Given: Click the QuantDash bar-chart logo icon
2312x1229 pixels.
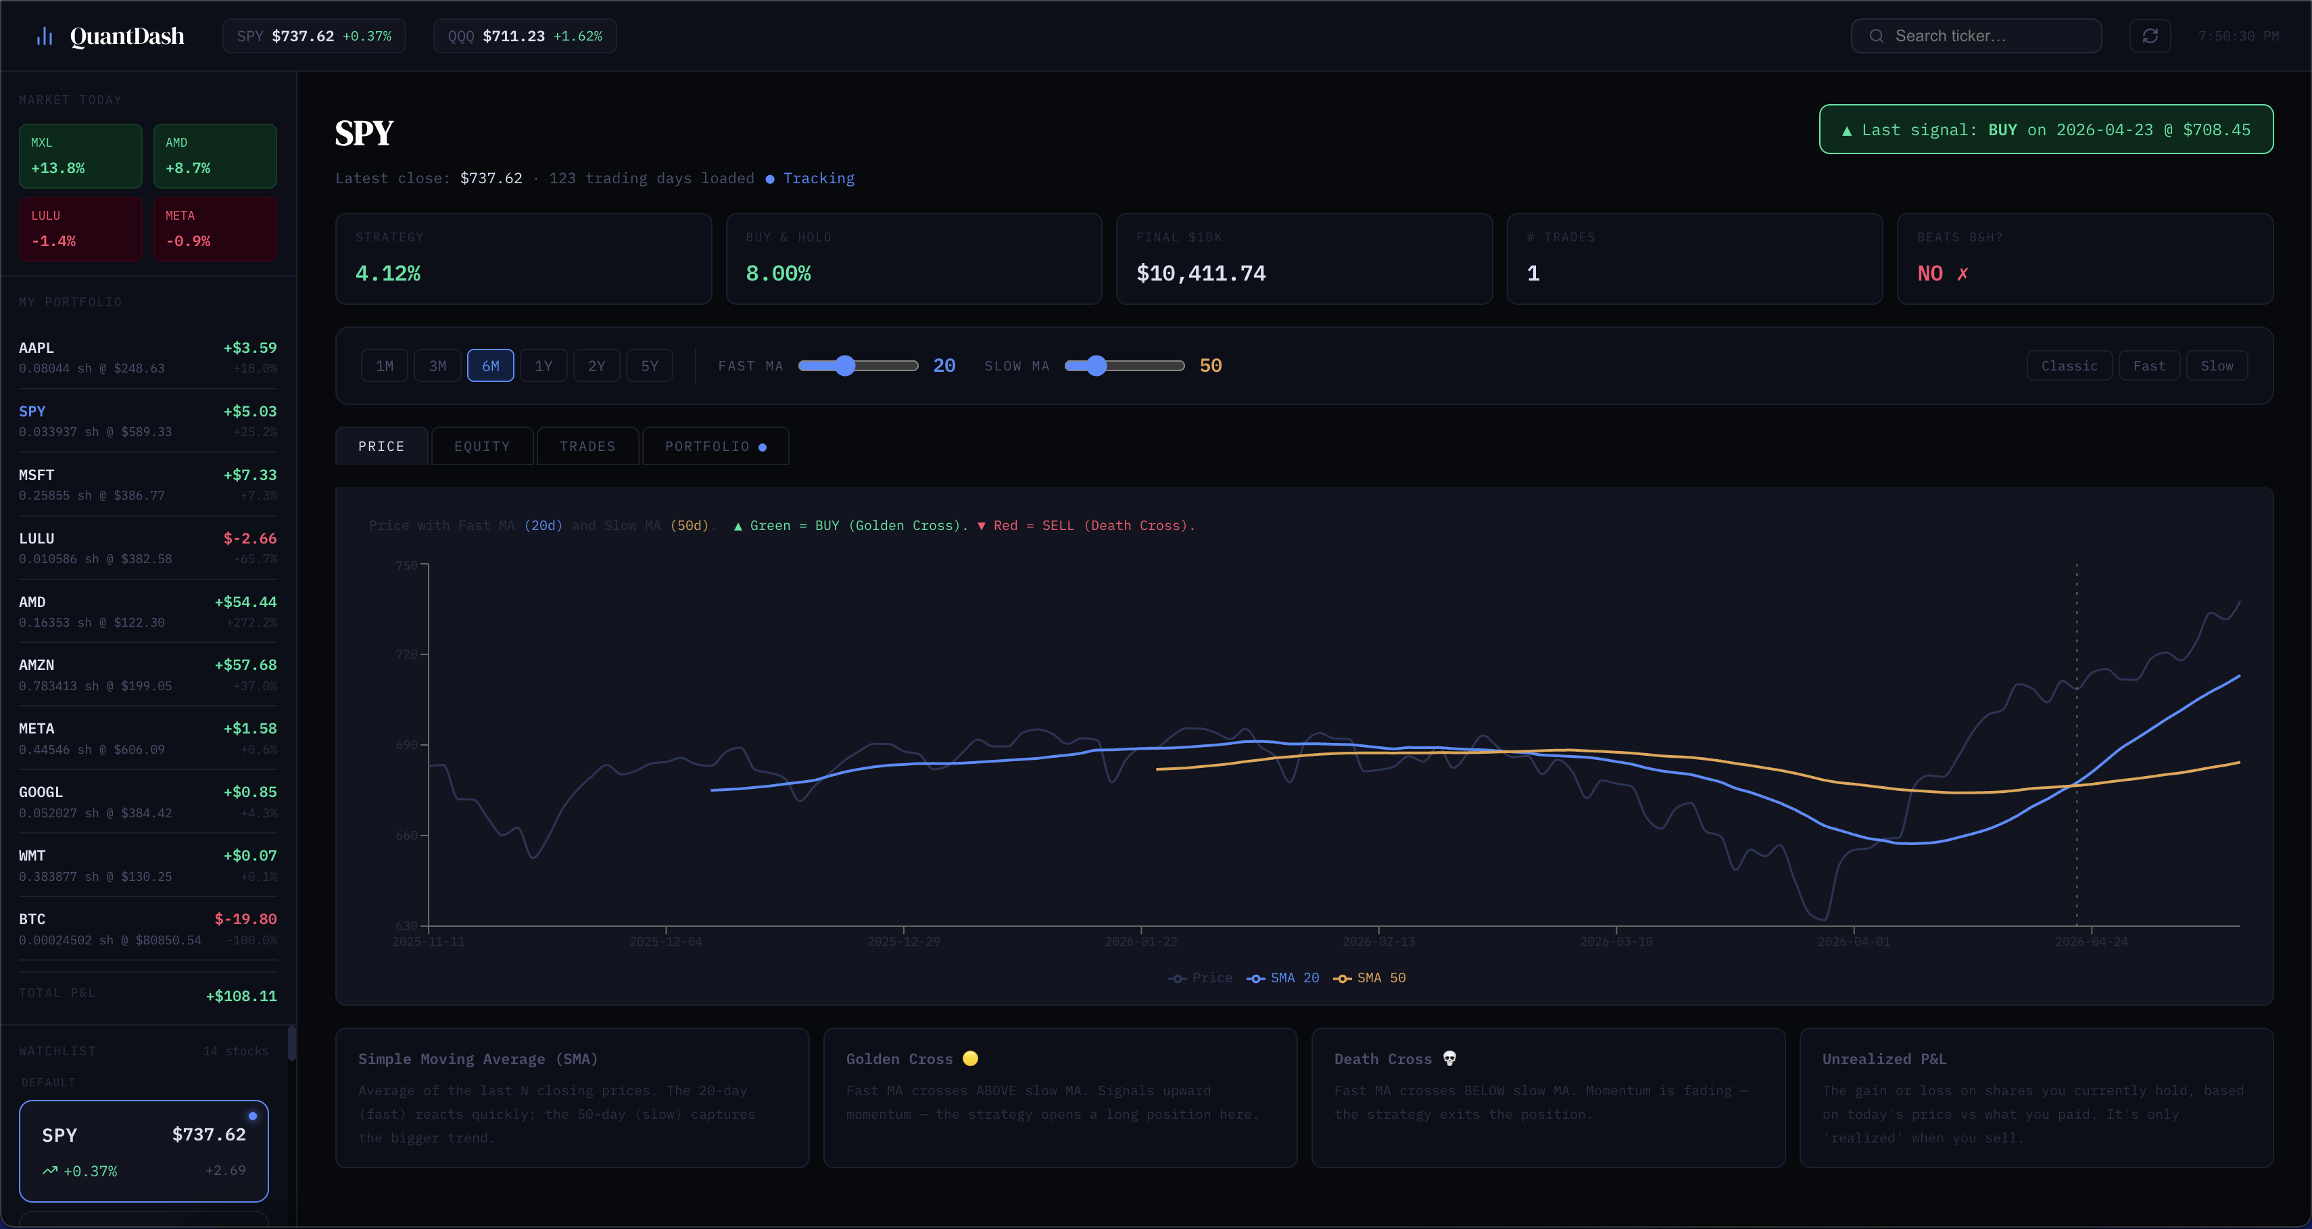Looking at the screenshot, I should pyautogui.click(x=44, y=36).
